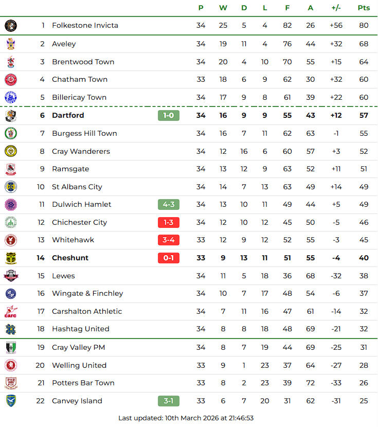Click the Hashtag United crest icon

pyautogui.click(x=11, y=329)
